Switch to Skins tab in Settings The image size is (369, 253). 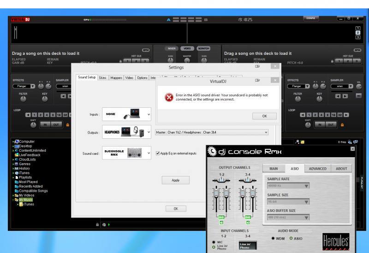pos(102,78)
